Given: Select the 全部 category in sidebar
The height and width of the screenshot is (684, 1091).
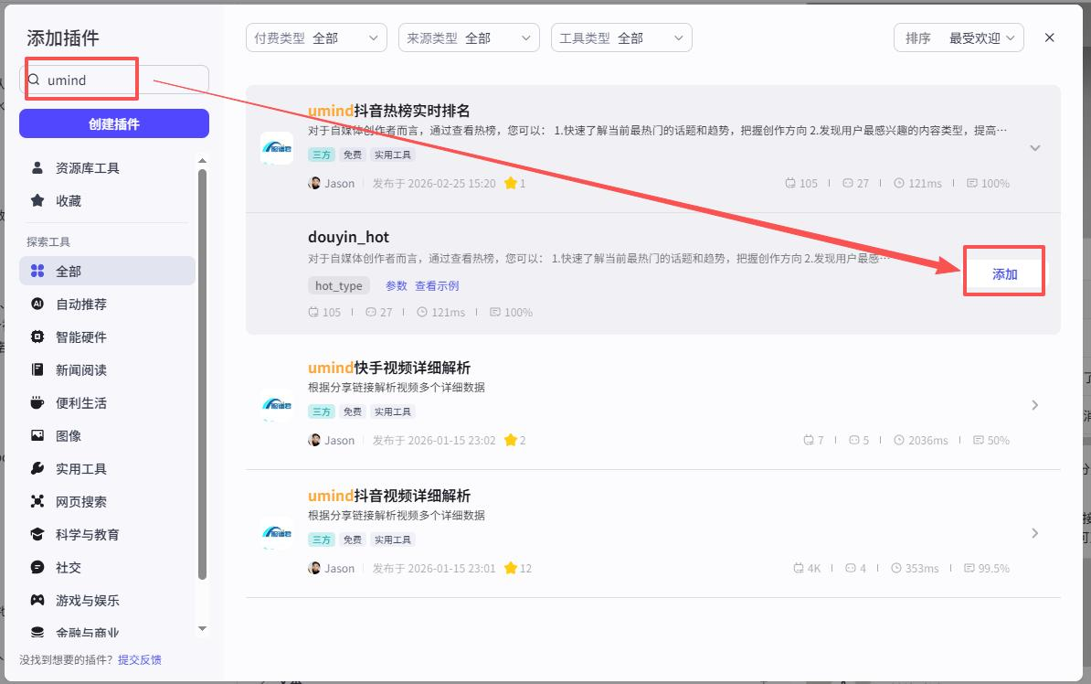Looking at the screenshot, I should pyautogui.click(x=107, y=271).
